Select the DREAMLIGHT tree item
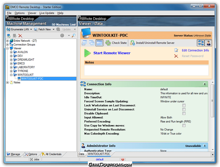 (26, 60)
